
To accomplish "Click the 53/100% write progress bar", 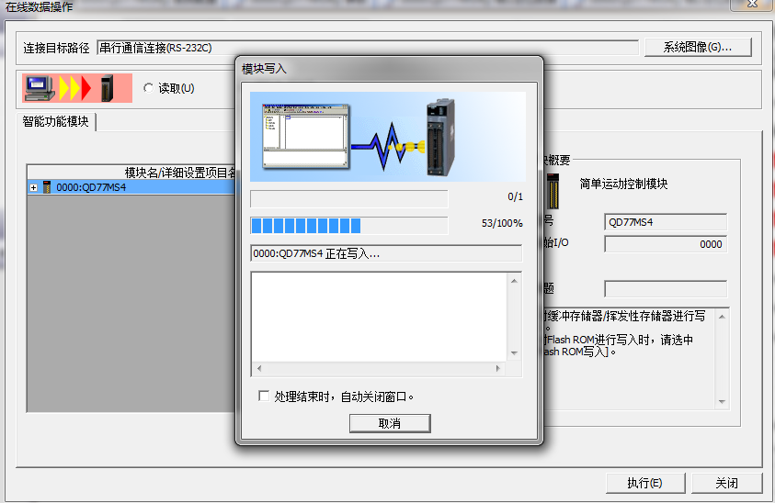I will 348,226.
